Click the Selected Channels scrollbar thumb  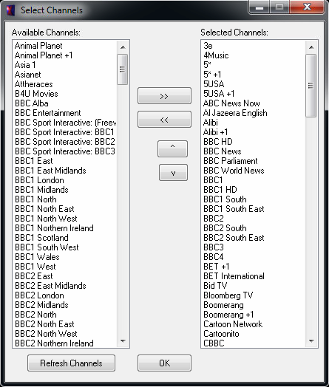pyautogui.click(x=311, y=86)
